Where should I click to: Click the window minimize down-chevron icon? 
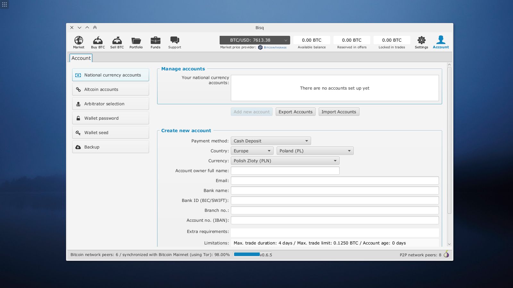pyautogui.click(x=80, y=28)
